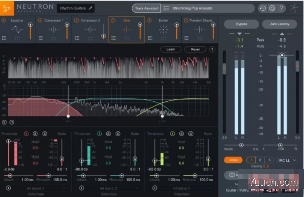Select the Gate module tab
Viewport: 304px width, 197px height.
click(127, 30)
